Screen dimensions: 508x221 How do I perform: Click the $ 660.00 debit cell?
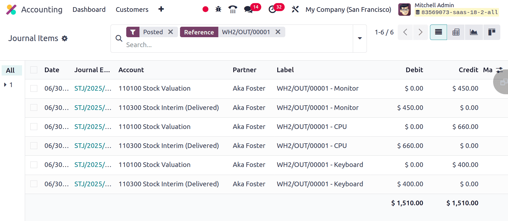[410, 145]
